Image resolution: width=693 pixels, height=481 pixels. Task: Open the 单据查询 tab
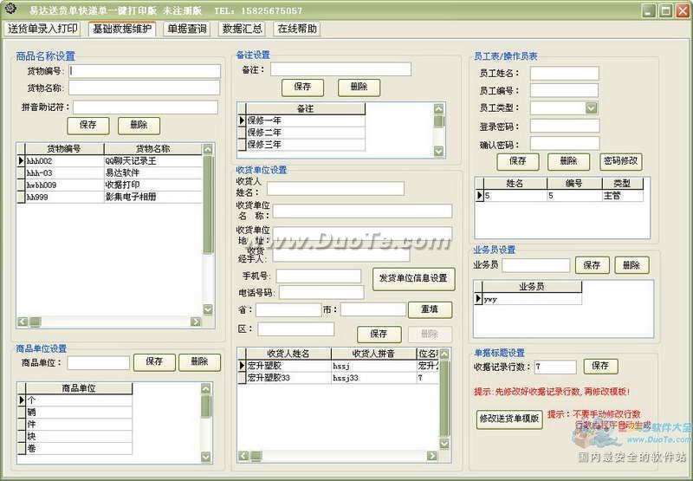pyautogui.click(x=187, y=29)
